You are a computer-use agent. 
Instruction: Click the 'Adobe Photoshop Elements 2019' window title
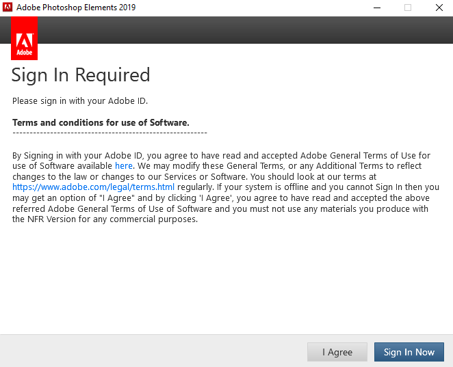point(76,8)
